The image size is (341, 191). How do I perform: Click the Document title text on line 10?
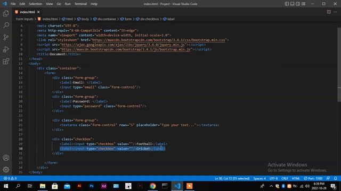pos(58,54)
